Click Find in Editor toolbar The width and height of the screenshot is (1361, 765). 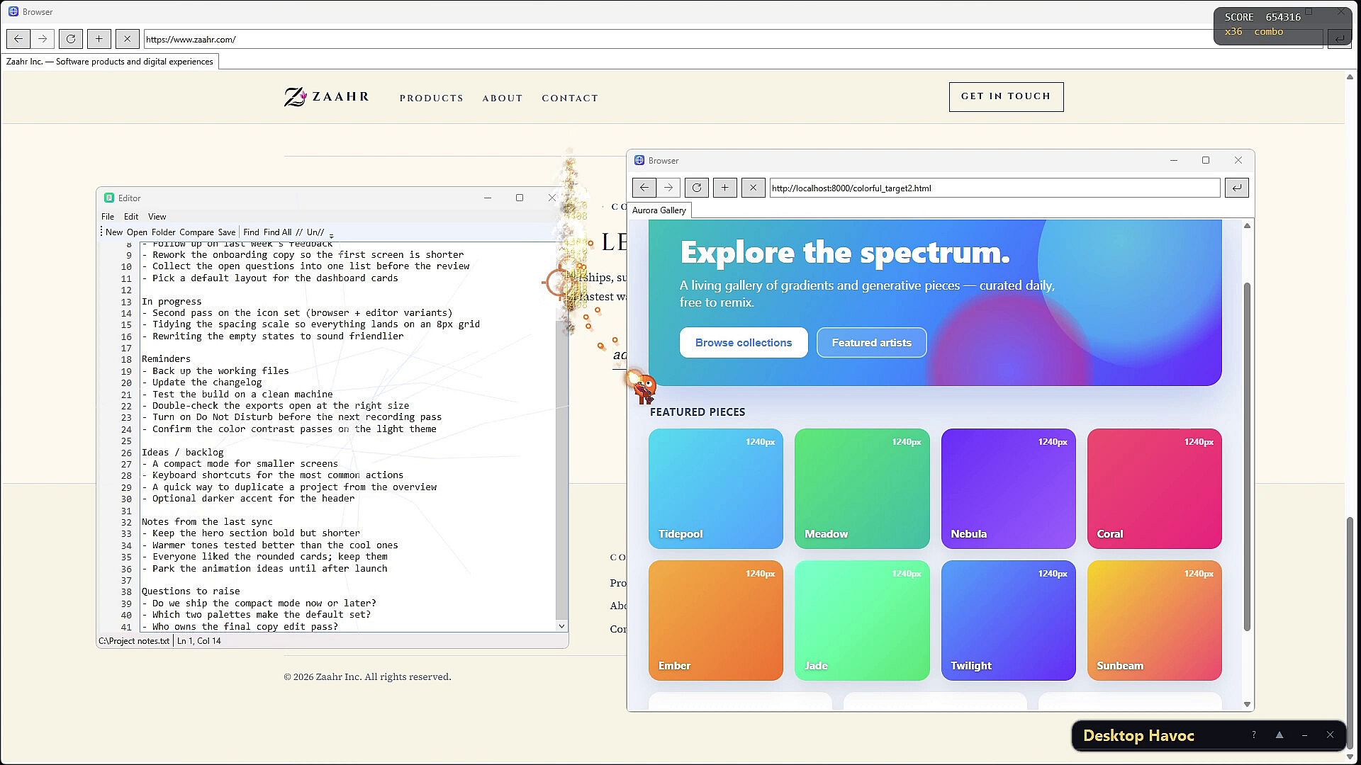[x=251, y=232]
